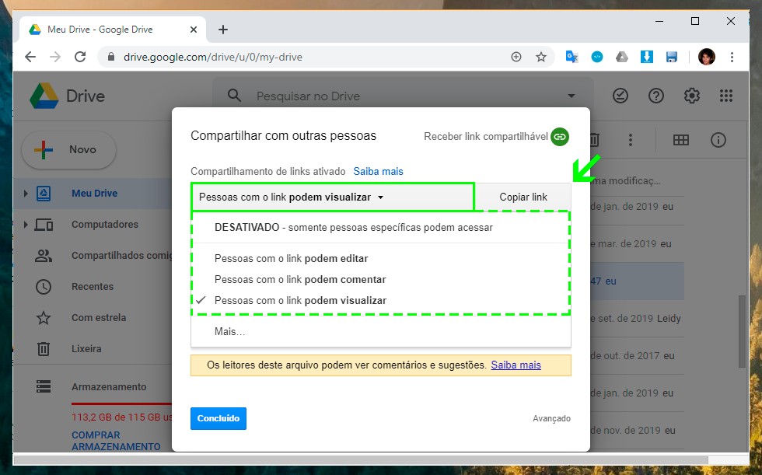Open Com estrela label in sidebar
Screen dimensions: 762x475
point(99,318)
